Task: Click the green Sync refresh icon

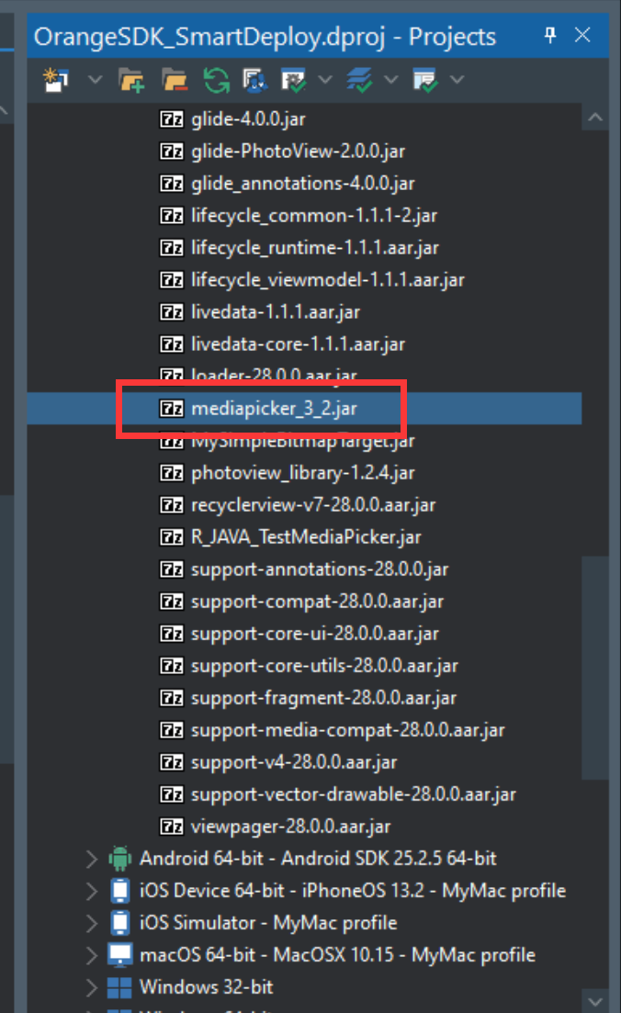Action: pos(217,80)
